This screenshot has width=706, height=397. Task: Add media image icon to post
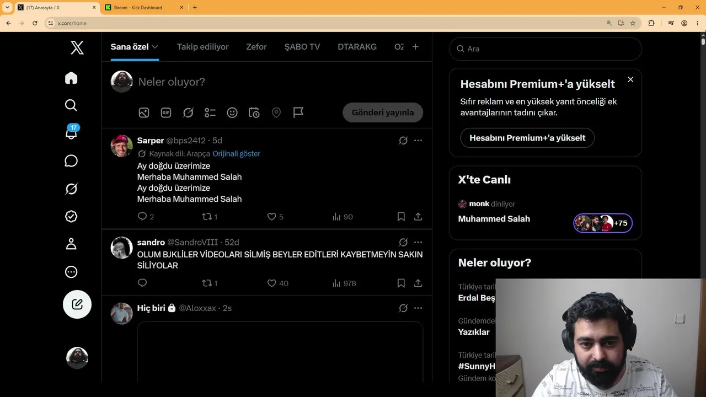coord(144,112)
